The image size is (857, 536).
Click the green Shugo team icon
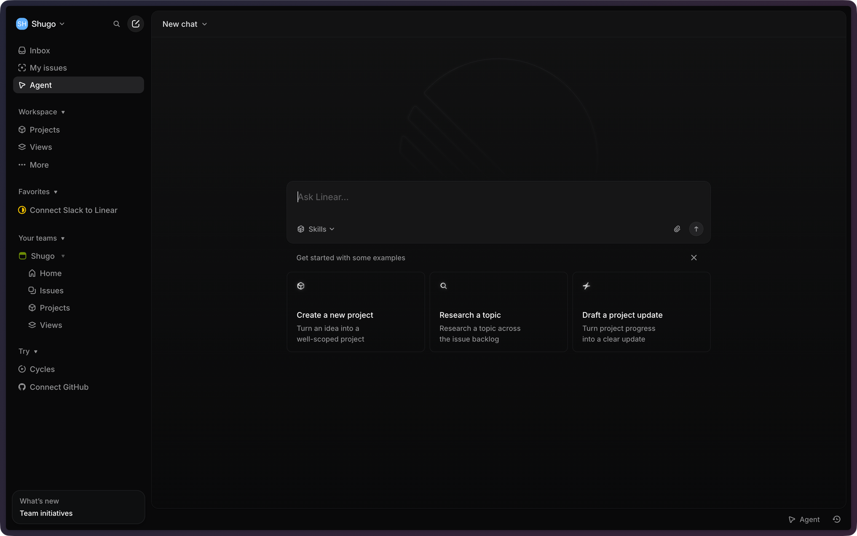pyautogui.click(x=22, y=256)
